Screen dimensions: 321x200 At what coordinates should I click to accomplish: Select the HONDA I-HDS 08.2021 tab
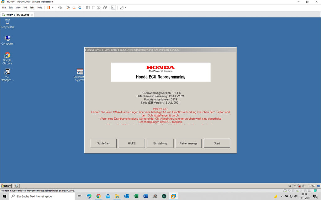(17, 15)
